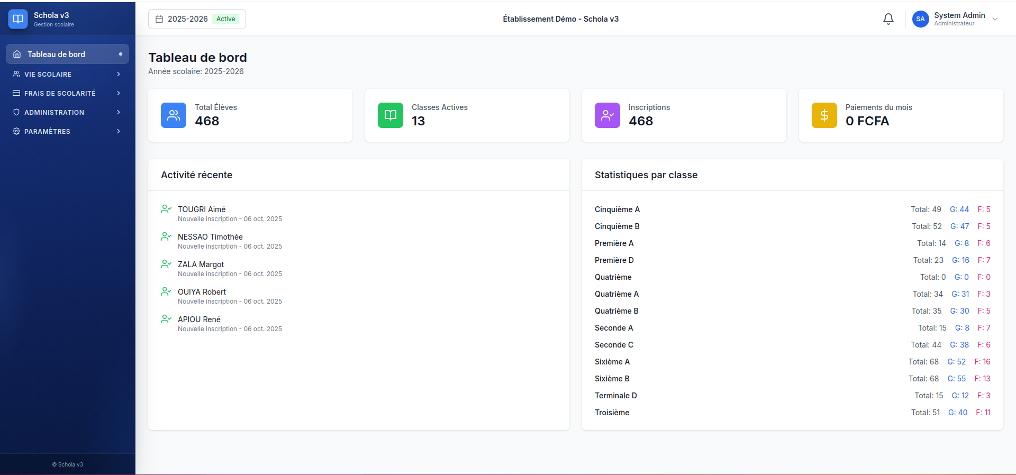Open the notifications bell icon
This screenshot has width=1016, height=475.
pyautogui.click(x=888, y=19)
